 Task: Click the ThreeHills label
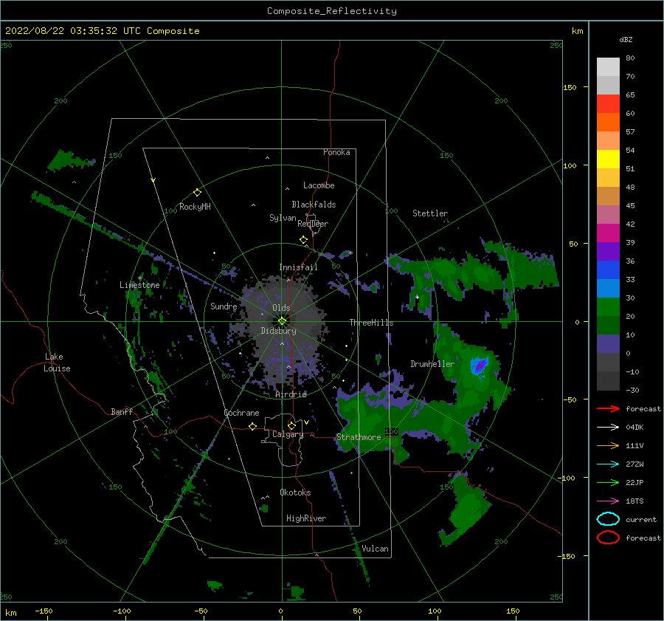click(371, 323)
